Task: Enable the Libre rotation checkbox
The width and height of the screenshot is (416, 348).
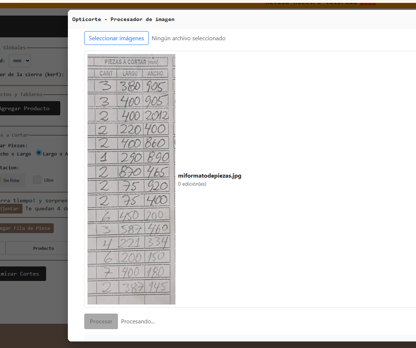Action: 37,180
